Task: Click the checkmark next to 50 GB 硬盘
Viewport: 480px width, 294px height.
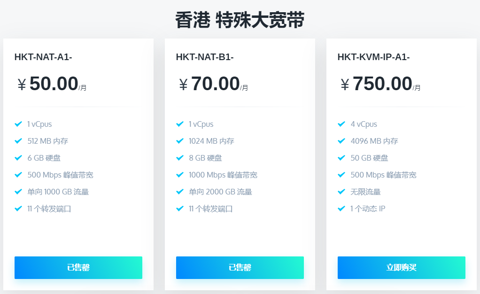Action: tap(341, 158)
